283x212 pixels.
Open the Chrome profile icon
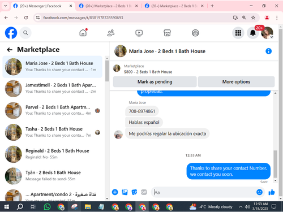(x=267, y=18)
